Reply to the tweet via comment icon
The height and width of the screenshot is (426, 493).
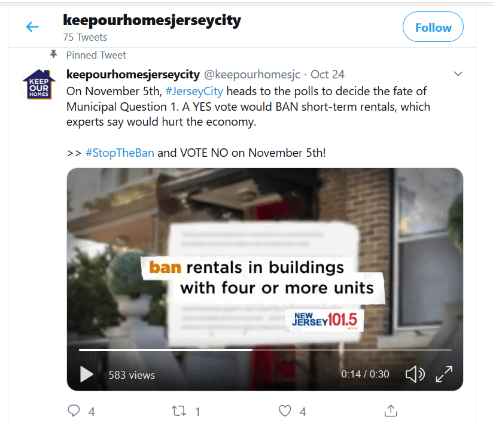74,411
